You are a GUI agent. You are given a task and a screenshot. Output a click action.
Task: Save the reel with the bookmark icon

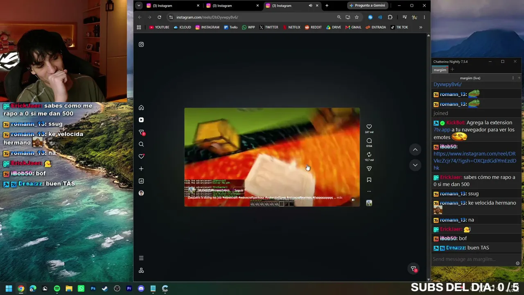pyautogui.click(x=369, y=180)
